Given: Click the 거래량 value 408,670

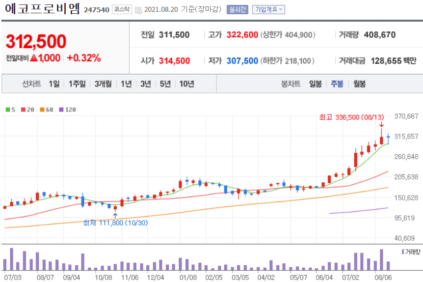Looking at the screenshot, I should 379,35.
